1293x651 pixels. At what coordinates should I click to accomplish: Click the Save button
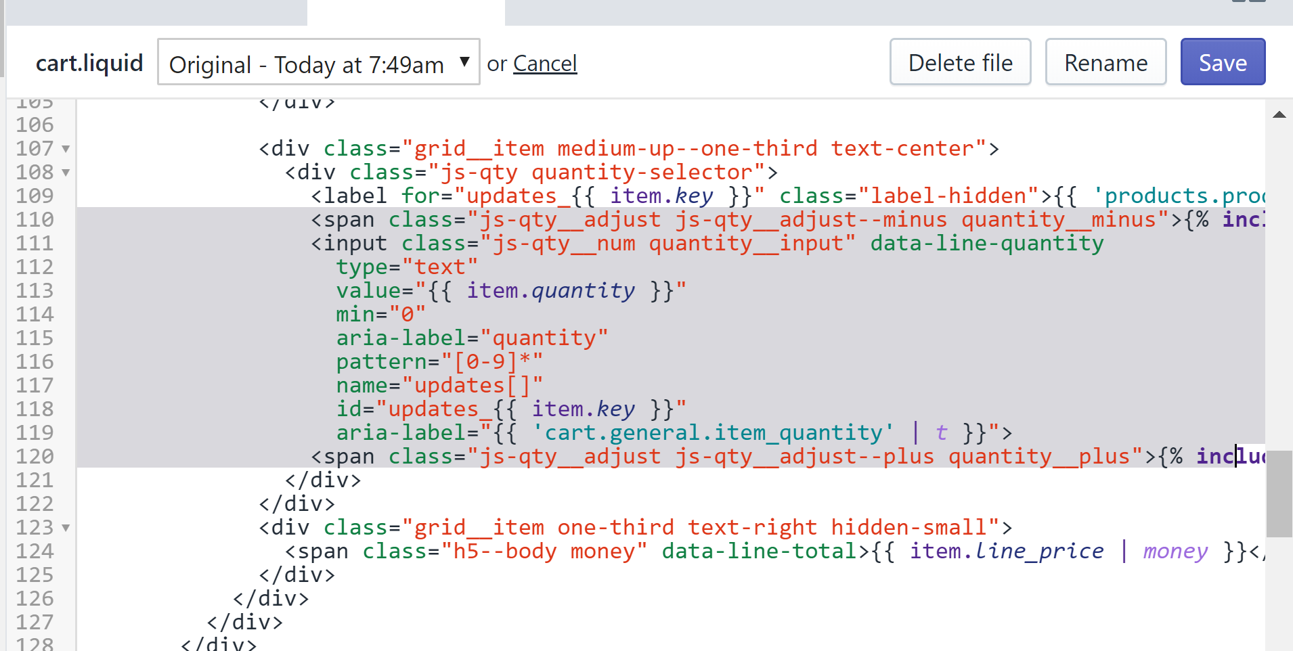click(x=1223, y=62)
